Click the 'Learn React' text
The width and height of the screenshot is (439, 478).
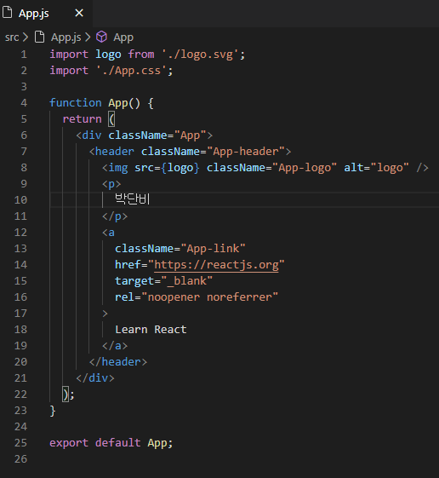pyautogui.click(x=151, y=330)
